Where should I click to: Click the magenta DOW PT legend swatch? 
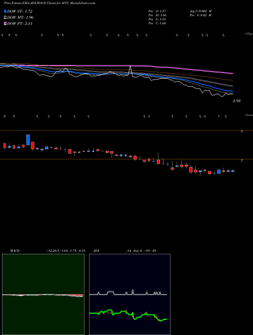click(x=5, y=23)
